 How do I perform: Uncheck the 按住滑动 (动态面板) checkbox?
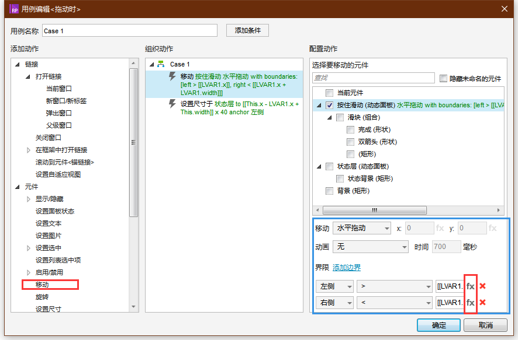point(329,105)
